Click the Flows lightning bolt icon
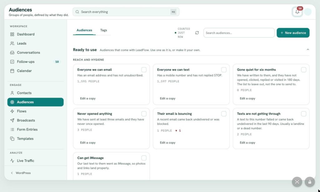Screen dimensions: 320x192 (x=12, y=111)
